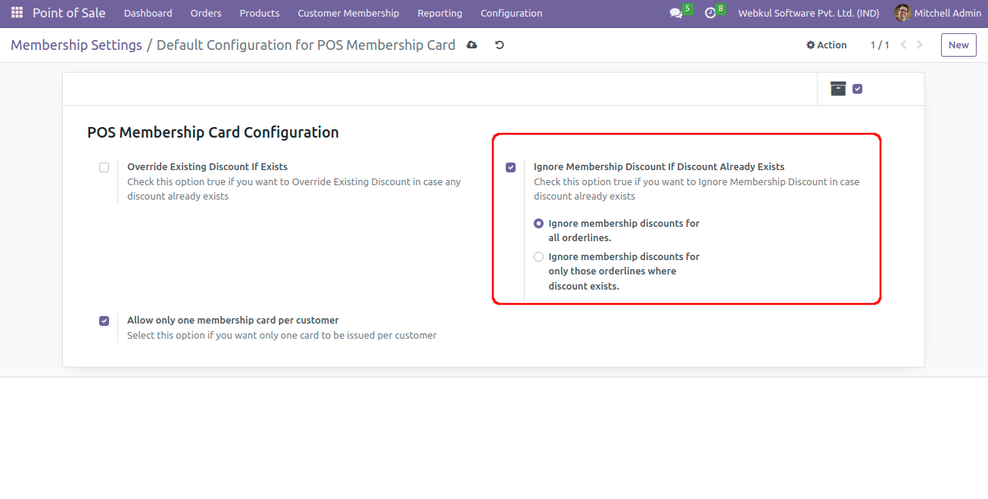Open the activities clock icon
The image size is (988, 499).
(x=710, y=14)
